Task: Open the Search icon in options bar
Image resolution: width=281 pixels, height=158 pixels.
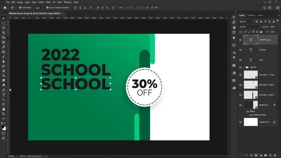Action: (x=264, y=8)
